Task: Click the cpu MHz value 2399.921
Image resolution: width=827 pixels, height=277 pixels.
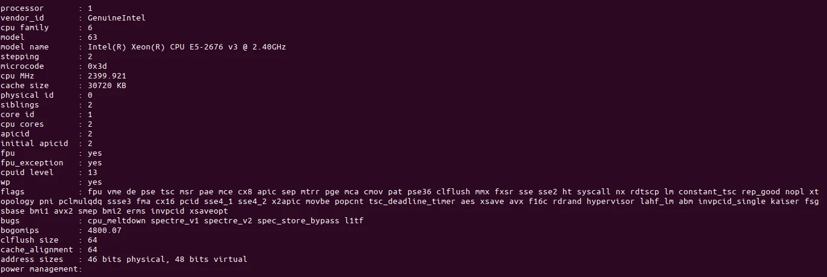Action: coord(107,76)
